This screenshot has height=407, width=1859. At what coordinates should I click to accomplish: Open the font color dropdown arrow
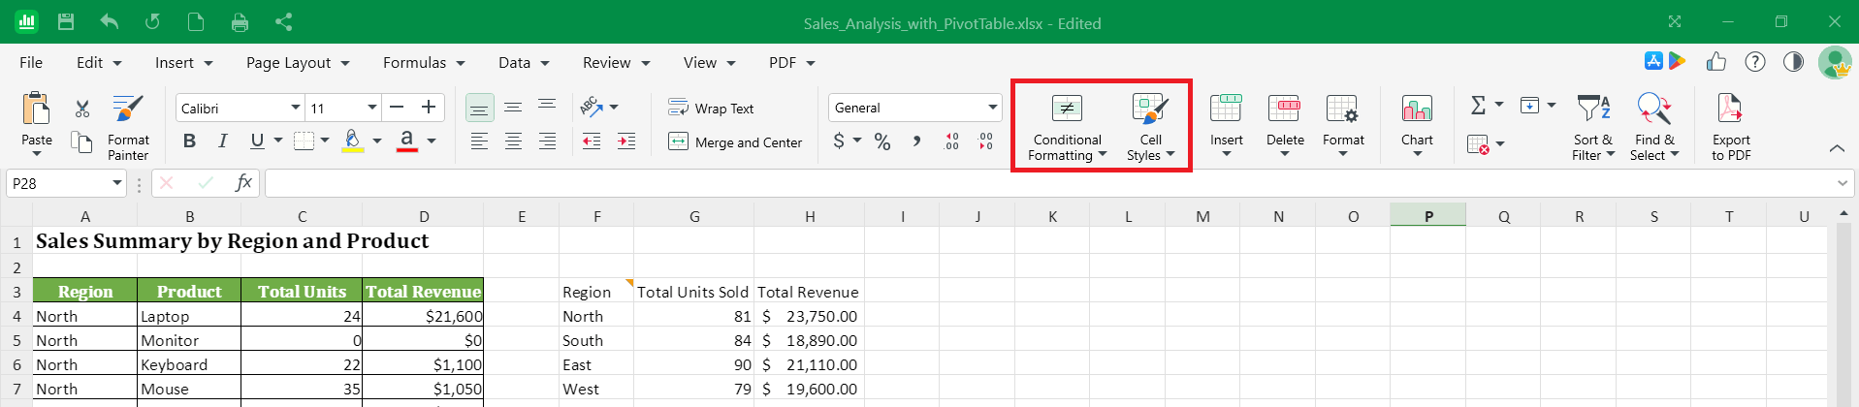[432, 141]
